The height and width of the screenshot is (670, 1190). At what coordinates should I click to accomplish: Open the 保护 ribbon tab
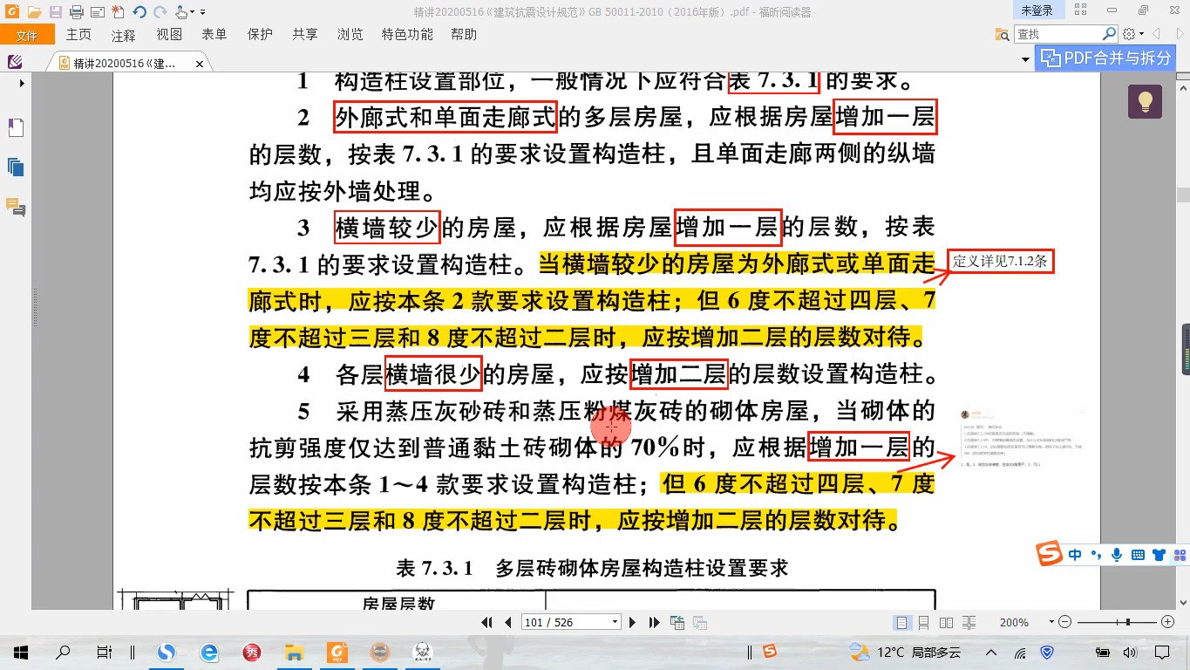pos(260,35)
